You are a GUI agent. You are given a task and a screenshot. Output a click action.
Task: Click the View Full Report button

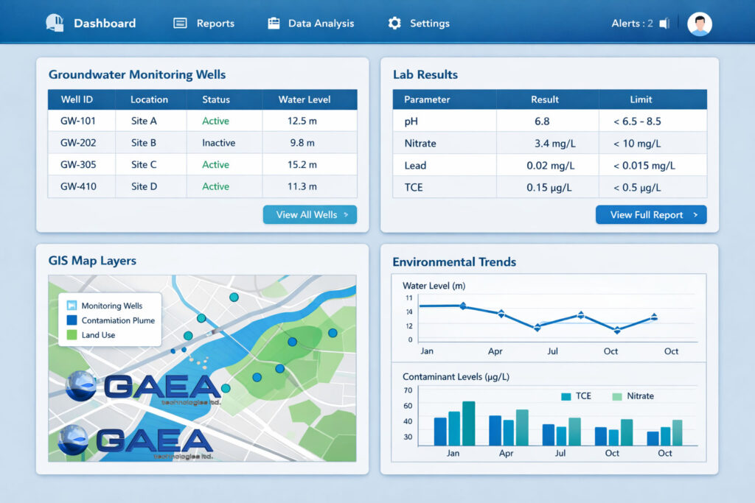coord(651,214)
